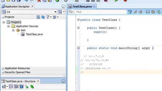
Task: Click the application menu icon beside the CA combo
Action: tap(60, 12)
